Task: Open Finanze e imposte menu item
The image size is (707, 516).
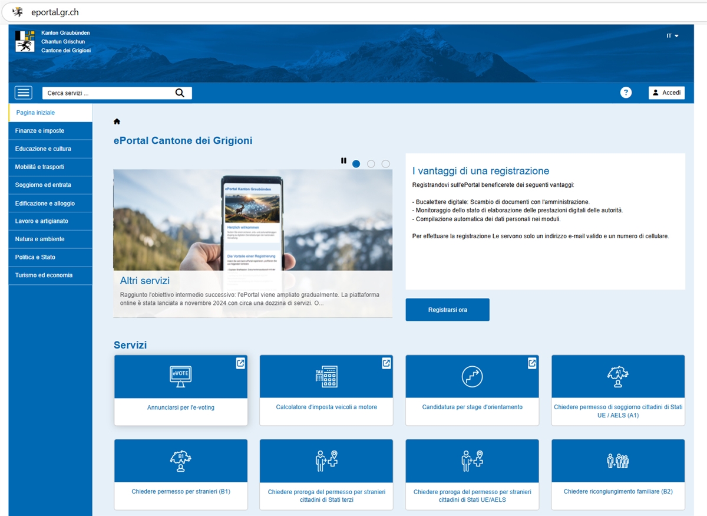Action: [x=39, y=131]
